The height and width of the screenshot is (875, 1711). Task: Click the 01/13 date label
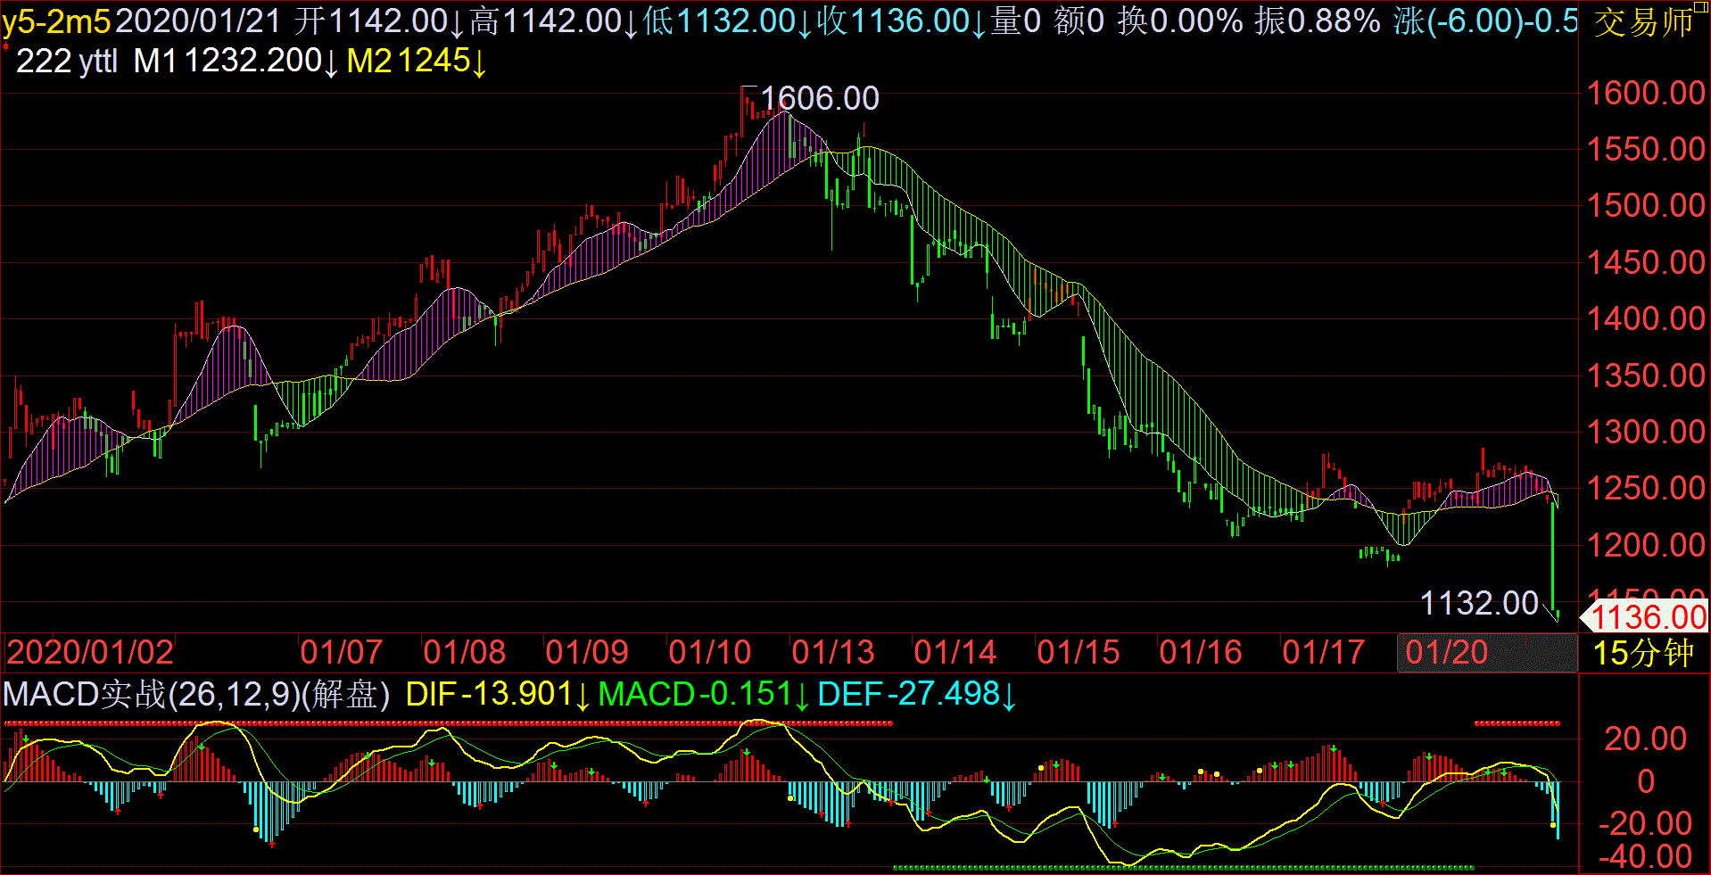point(832,652)
